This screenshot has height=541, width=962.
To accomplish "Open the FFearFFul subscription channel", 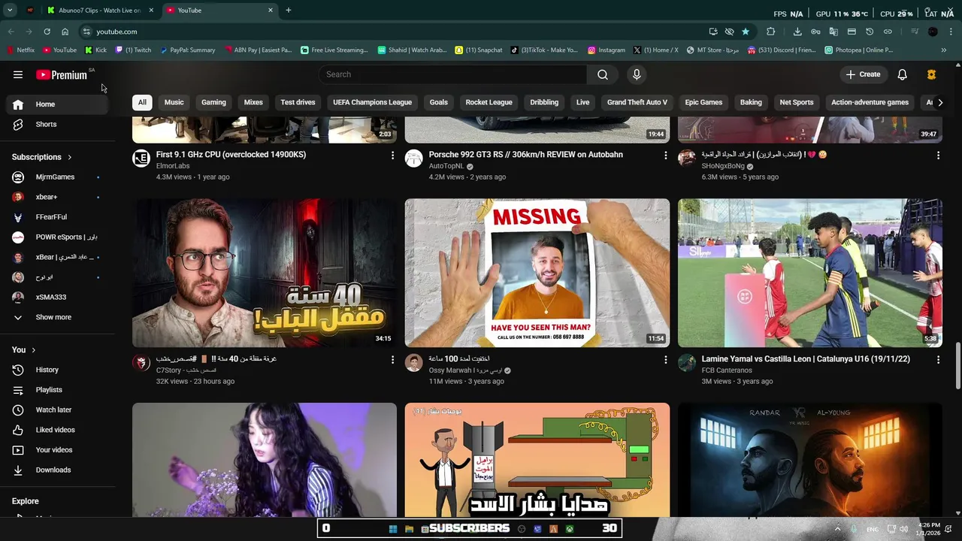I will click(x=57, y=217).
